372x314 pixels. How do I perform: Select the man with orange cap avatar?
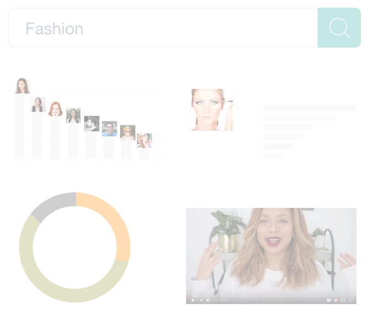128,133
